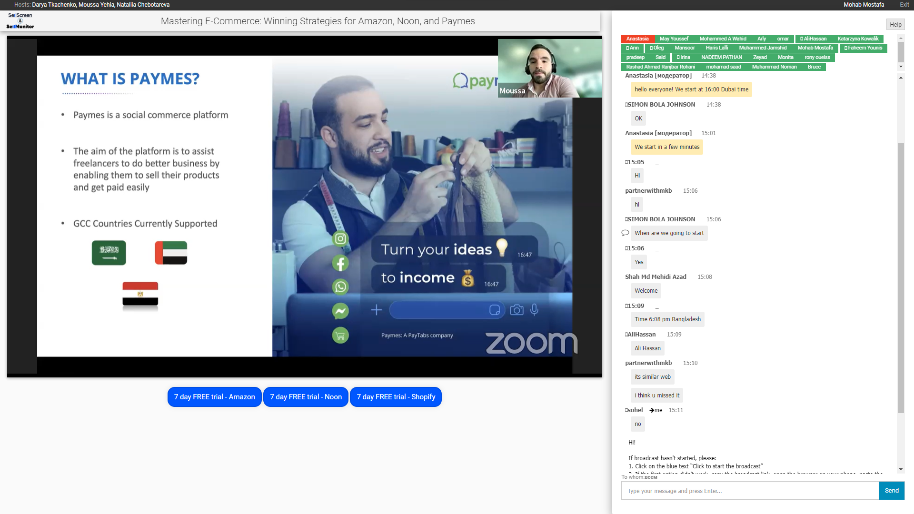Click the camera icon in the slide chat bar
The image size is (914, 514).
[x=517, y=310]
